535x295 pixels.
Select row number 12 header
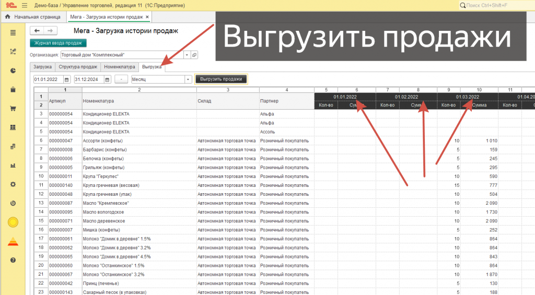click(x=41, y=194)
